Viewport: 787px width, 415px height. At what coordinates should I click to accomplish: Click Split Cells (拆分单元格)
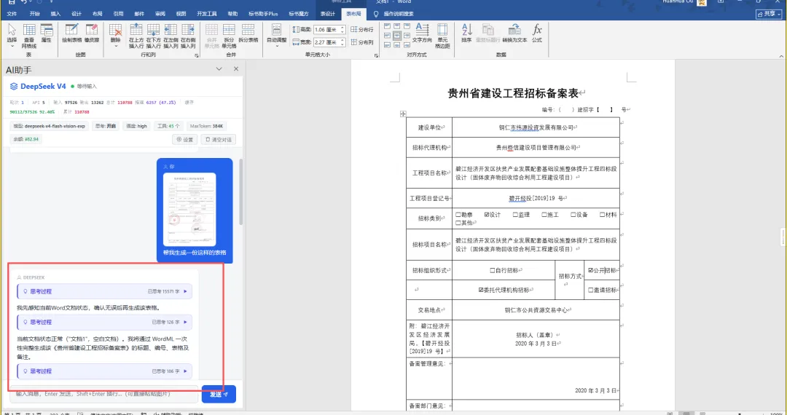point(229,35)
